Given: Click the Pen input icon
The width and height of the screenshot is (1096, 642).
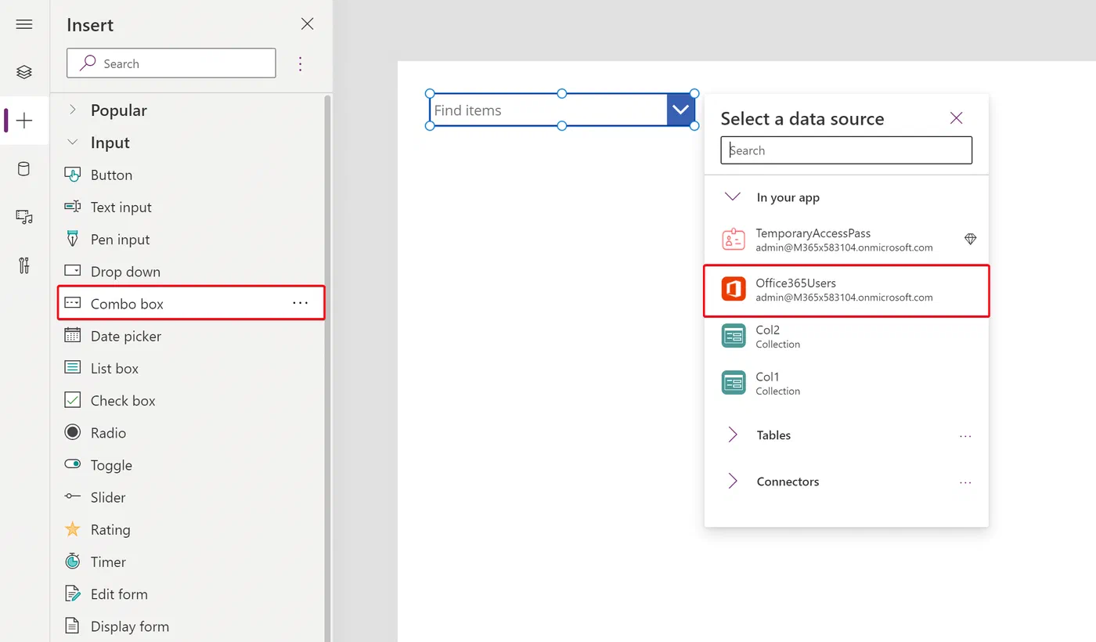Looking at the screenshot, I should (x=73, y=239).
